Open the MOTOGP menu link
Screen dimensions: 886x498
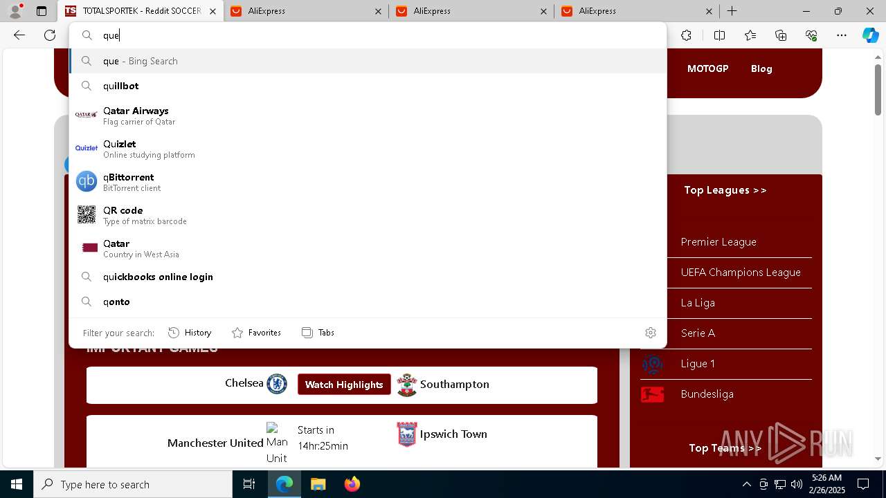707,68
